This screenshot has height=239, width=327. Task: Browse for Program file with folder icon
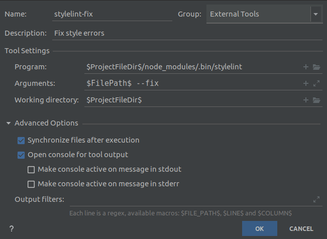coord(316,67)
